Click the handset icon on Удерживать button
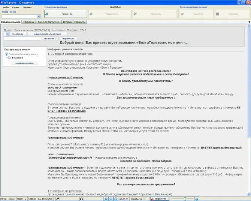 coord(91,14)
